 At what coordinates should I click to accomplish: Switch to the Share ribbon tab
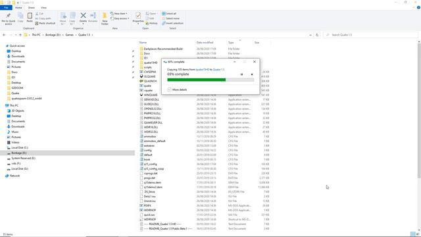pos(32,7)
